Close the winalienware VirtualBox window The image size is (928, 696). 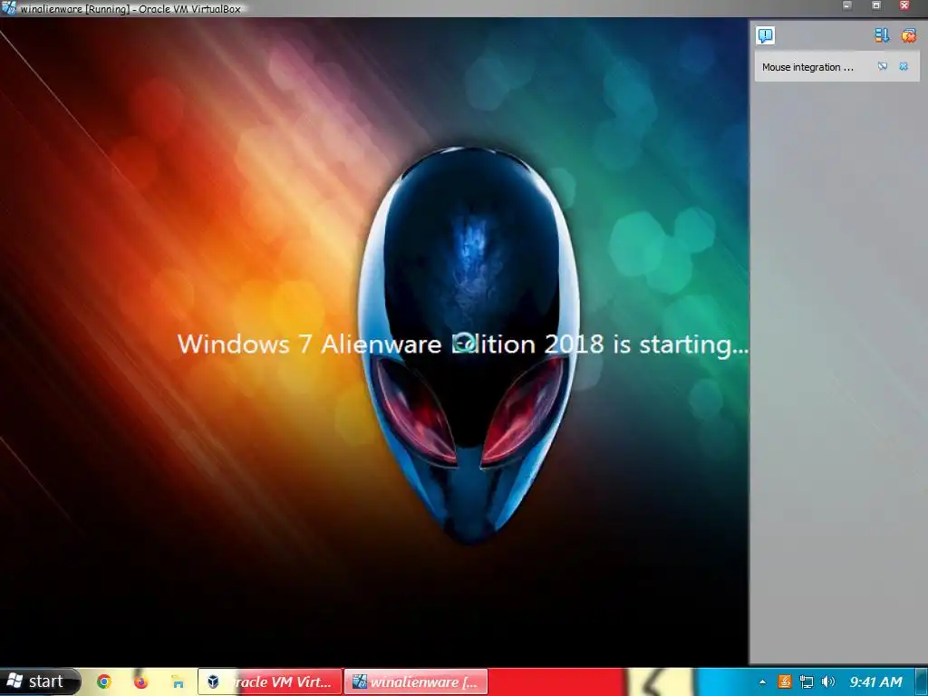(x=904, y=6)
